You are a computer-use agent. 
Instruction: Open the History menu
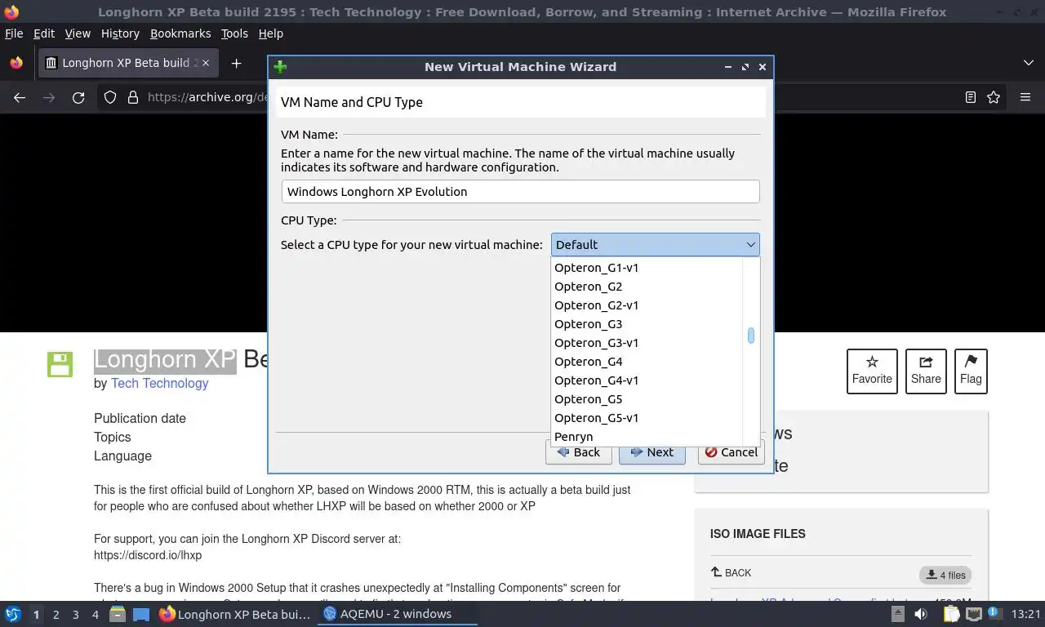coord(120,33)
